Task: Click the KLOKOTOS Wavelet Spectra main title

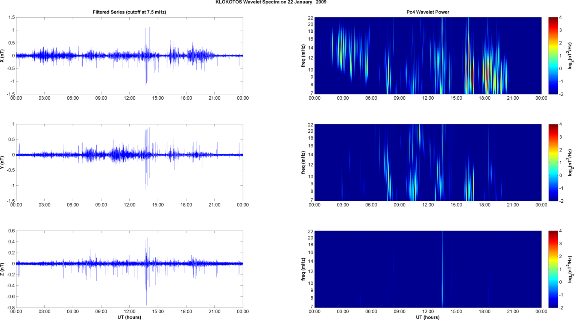Action: pyautogui.click(x=270, y=2)
